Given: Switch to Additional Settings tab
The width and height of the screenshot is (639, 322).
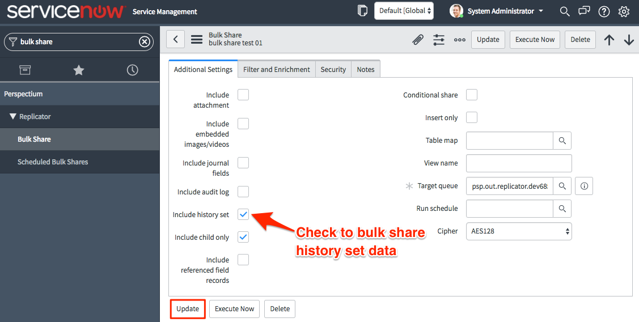Looking at the screenshot, I should coord(203,69).
